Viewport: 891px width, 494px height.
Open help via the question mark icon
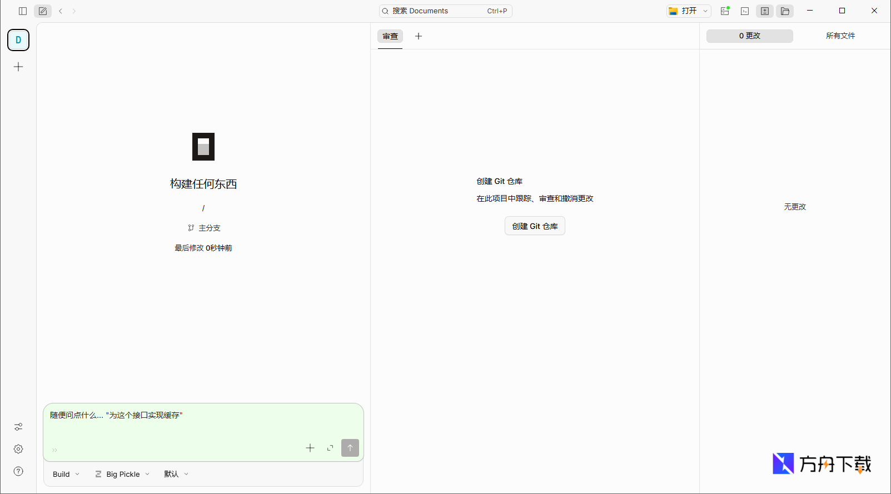pos(18,471)
